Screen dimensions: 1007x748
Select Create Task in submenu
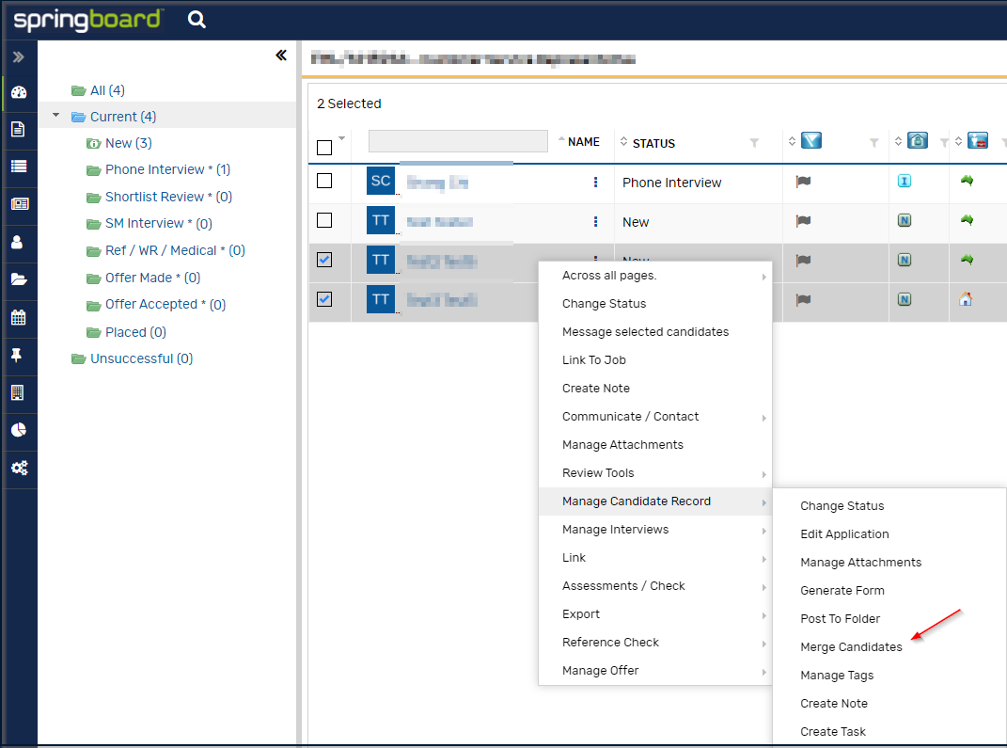(x=833, y=732)
